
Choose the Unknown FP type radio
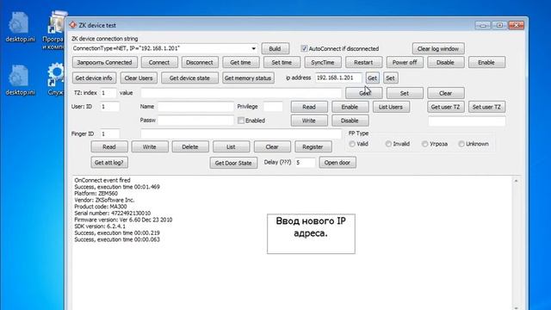click(x=461, y=144)
